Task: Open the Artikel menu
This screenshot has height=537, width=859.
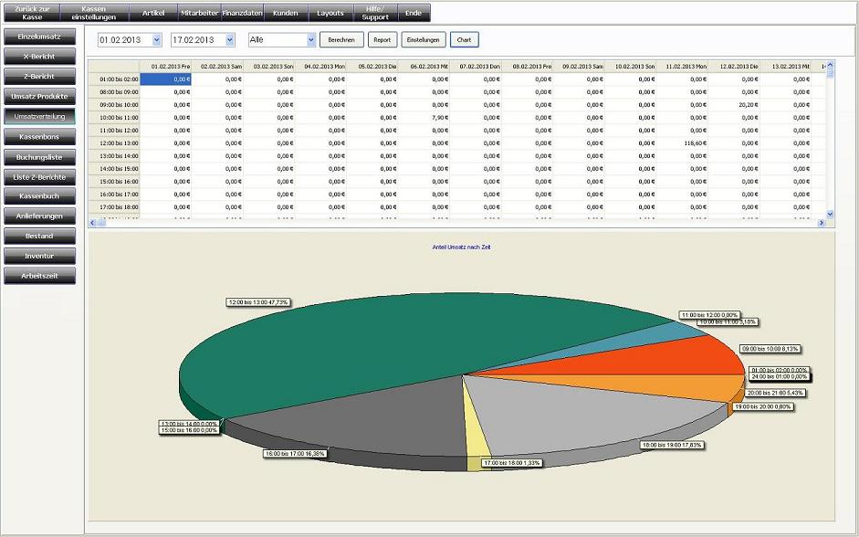Action: (x=153, y=13)
